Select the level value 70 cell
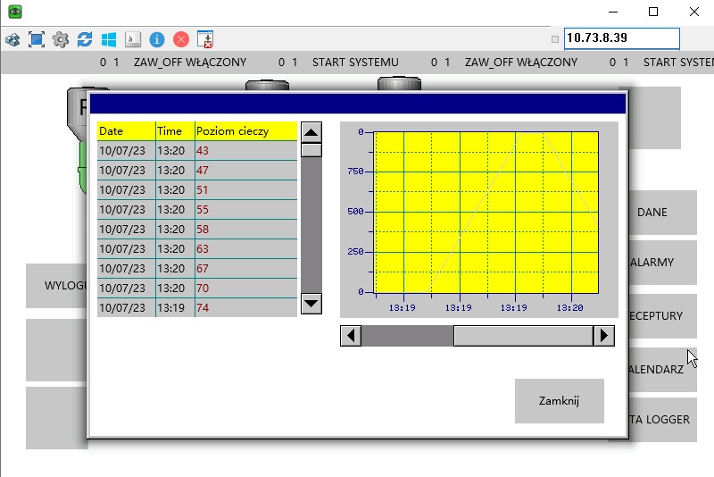This screenshot has height=477, width=714. point(246,288)
